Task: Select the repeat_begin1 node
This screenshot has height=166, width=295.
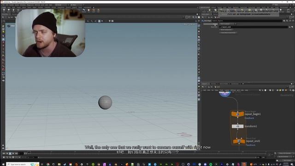Action: (x=238, y=114)
